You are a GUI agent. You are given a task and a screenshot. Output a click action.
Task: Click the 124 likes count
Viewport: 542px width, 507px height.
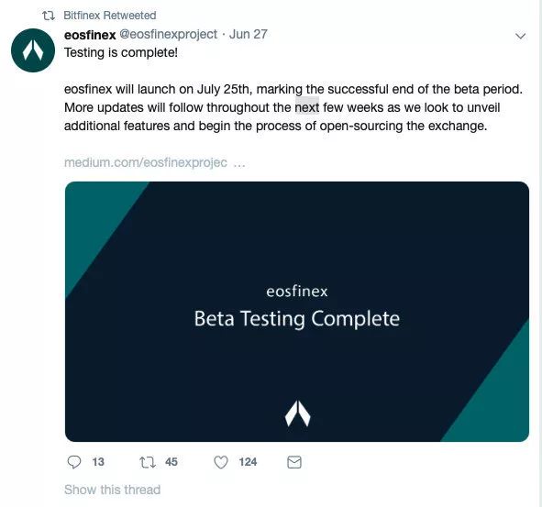[x=248, y=462]
